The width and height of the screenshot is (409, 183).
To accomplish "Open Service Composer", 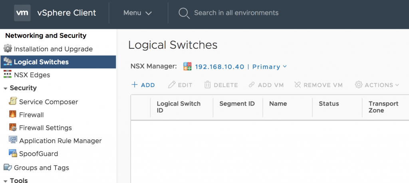I will [x=48, y=102].
